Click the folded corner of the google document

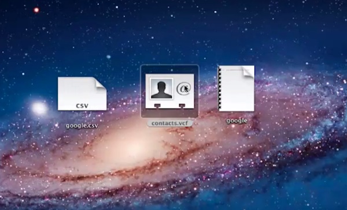tap(249, 71)
